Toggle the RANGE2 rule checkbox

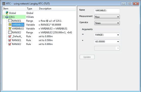pos(10,44)
